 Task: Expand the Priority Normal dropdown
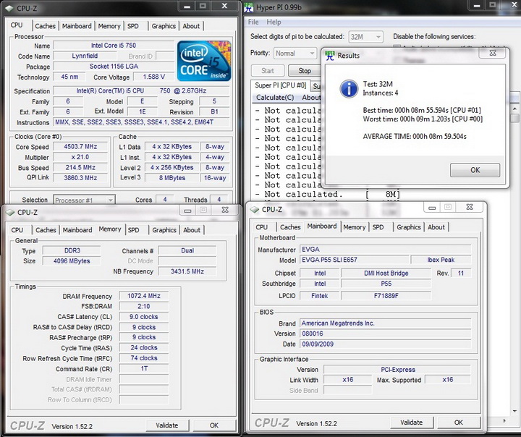[312, 53]
